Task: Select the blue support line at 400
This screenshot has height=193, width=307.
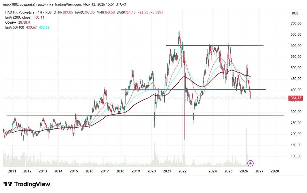Action: 193,90
